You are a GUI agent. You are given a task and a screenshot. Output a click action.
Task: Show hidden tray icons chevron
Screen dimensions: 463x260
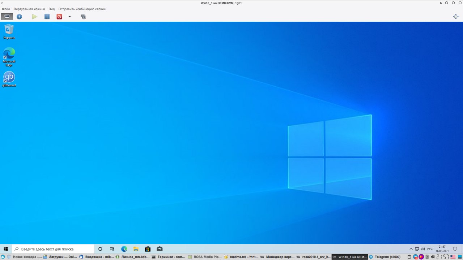tap(411, 249)
